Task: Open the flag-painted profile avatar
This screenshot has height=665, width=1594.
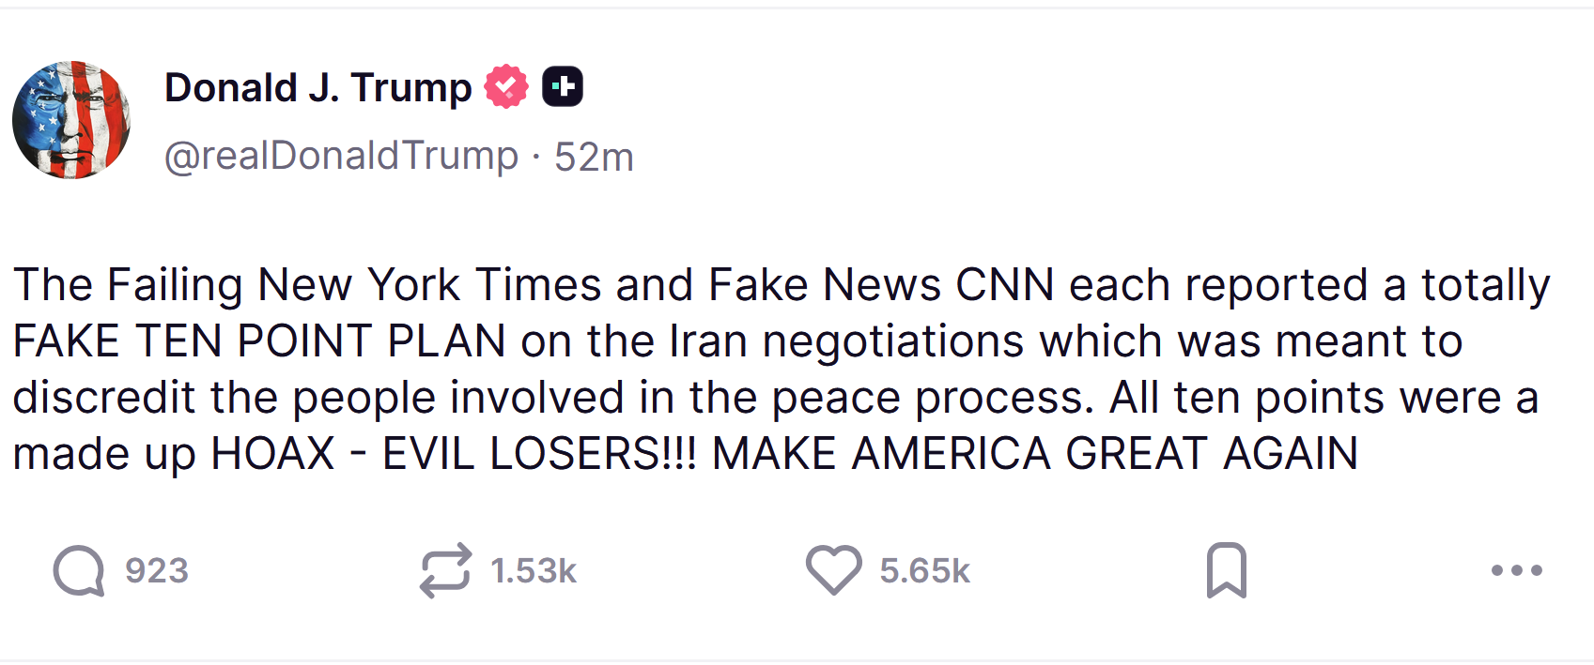Action: [71, 120]
